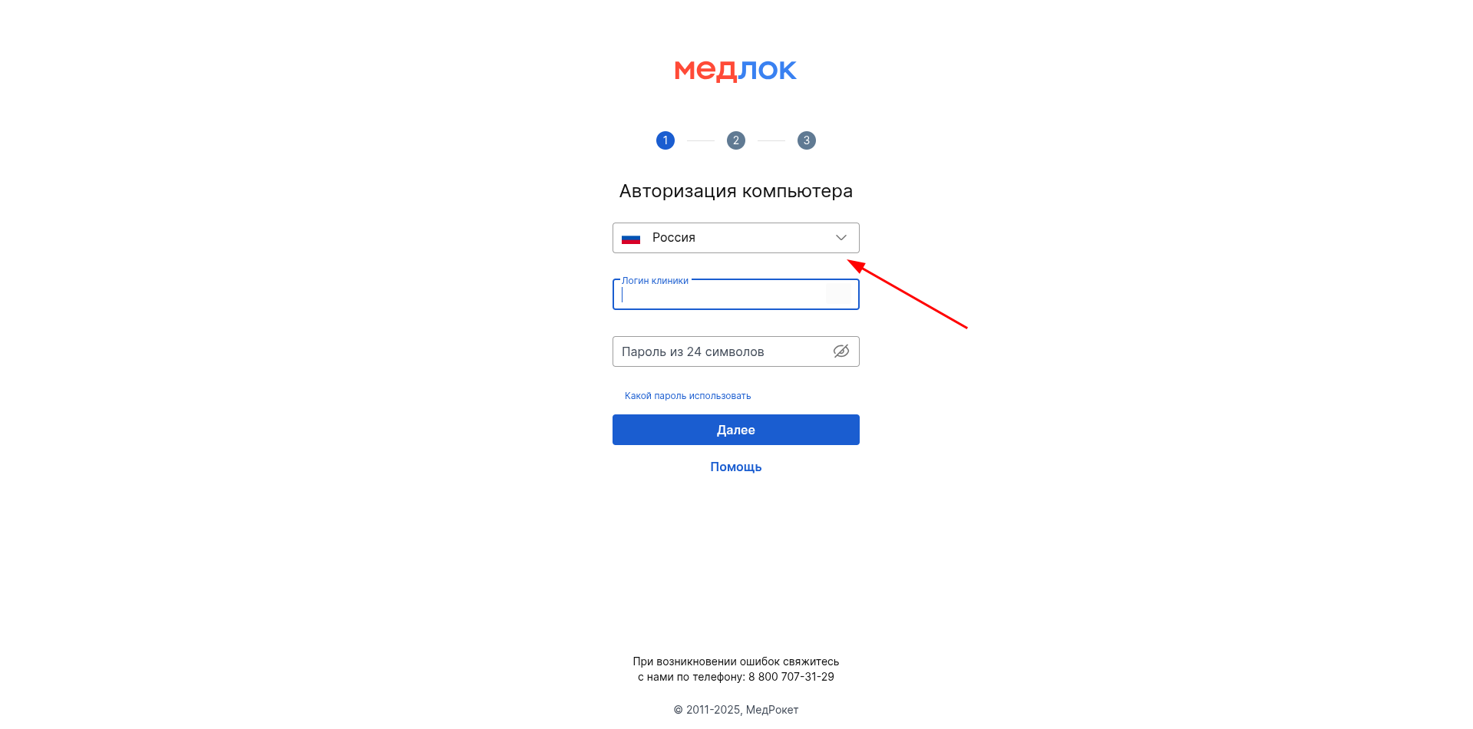This screenshot has width=1473, height=729.
Task: Click faint gray square inside clinic login field
Action: (x=837, y=295)
